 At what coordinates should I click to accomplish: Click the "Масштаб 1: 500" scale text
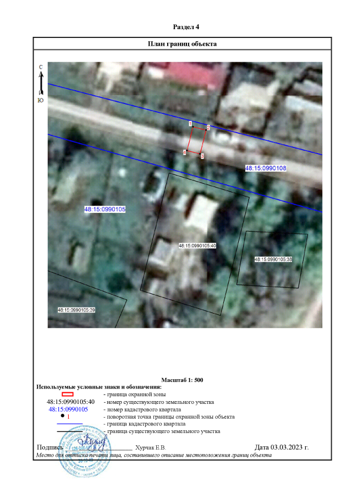(182, 380)
